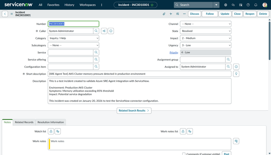Click the vertical scrollbar thumb

coord(269,41)
